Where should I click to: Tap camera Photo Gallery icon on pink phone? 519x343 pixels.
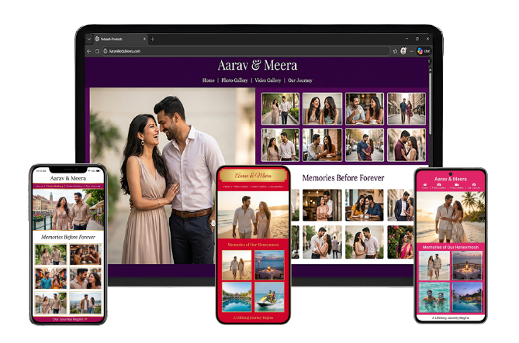pyautogui.click(x=439, y=186)
